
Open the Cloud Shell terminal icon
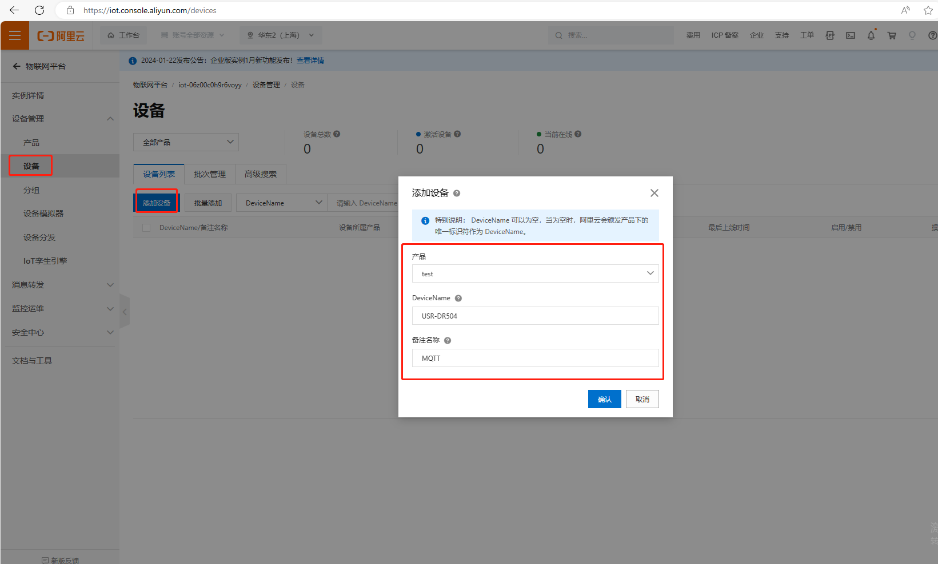[x=851, y=35]
